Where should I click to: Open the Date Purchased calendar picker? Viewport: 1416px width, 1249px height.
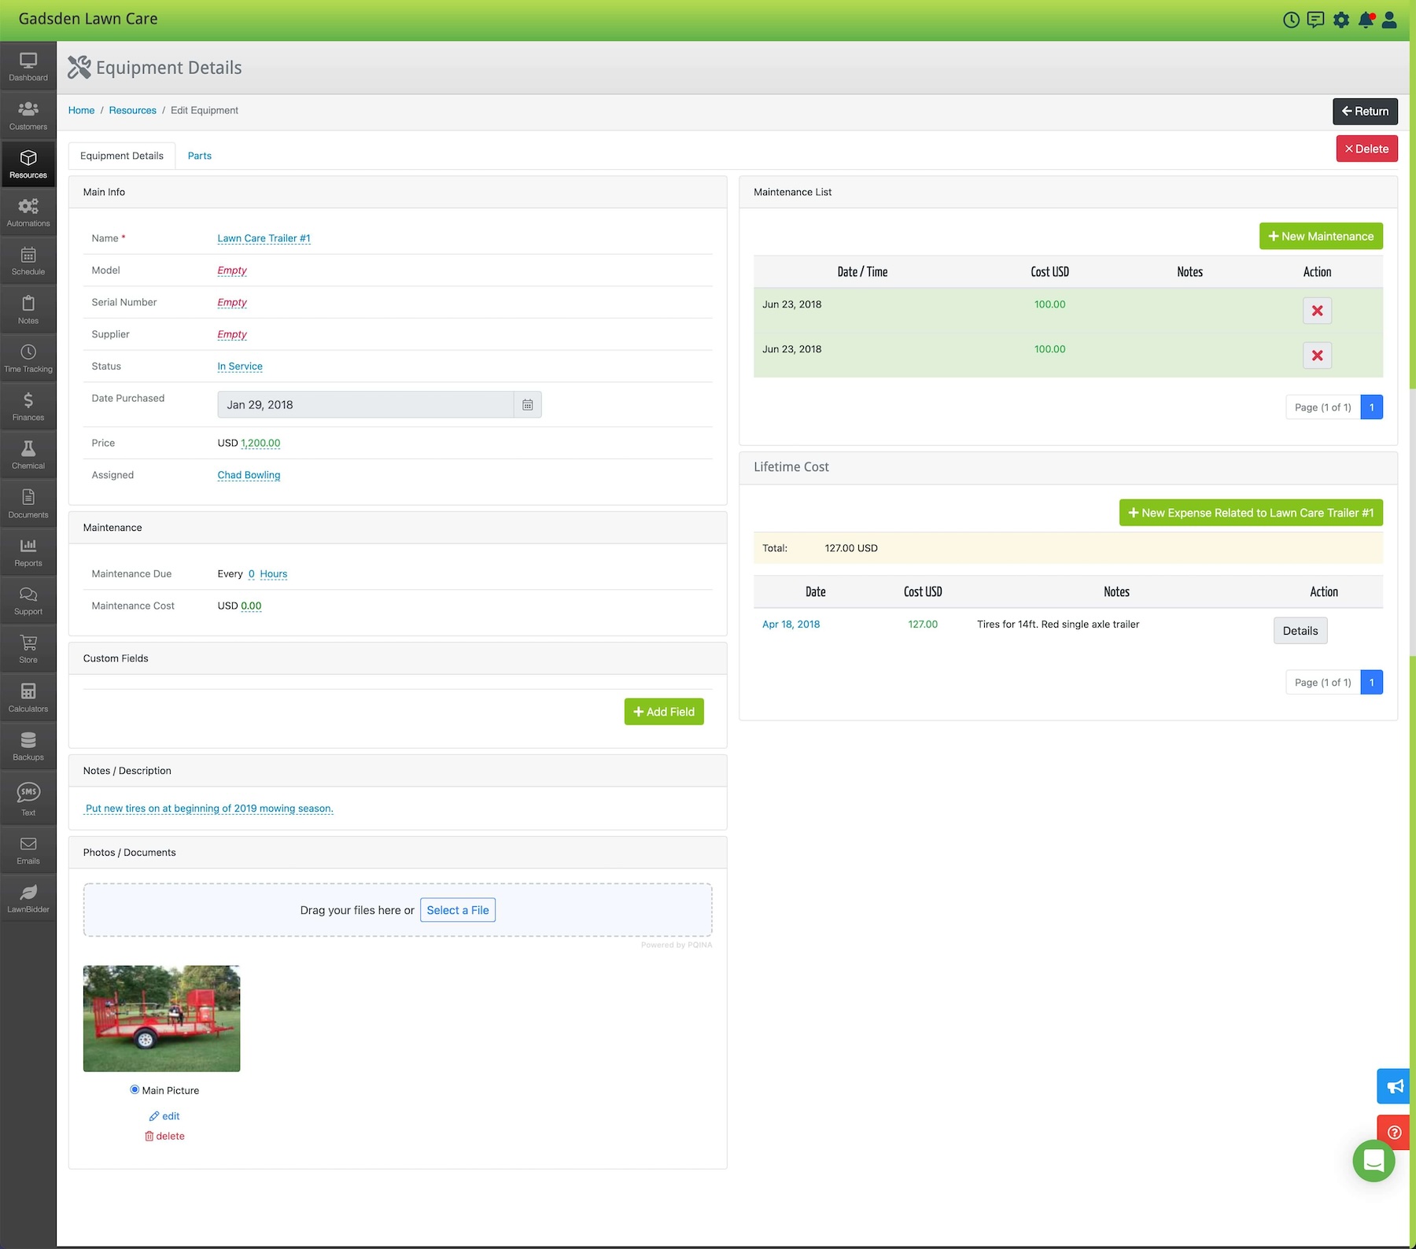tap(528, 404)
